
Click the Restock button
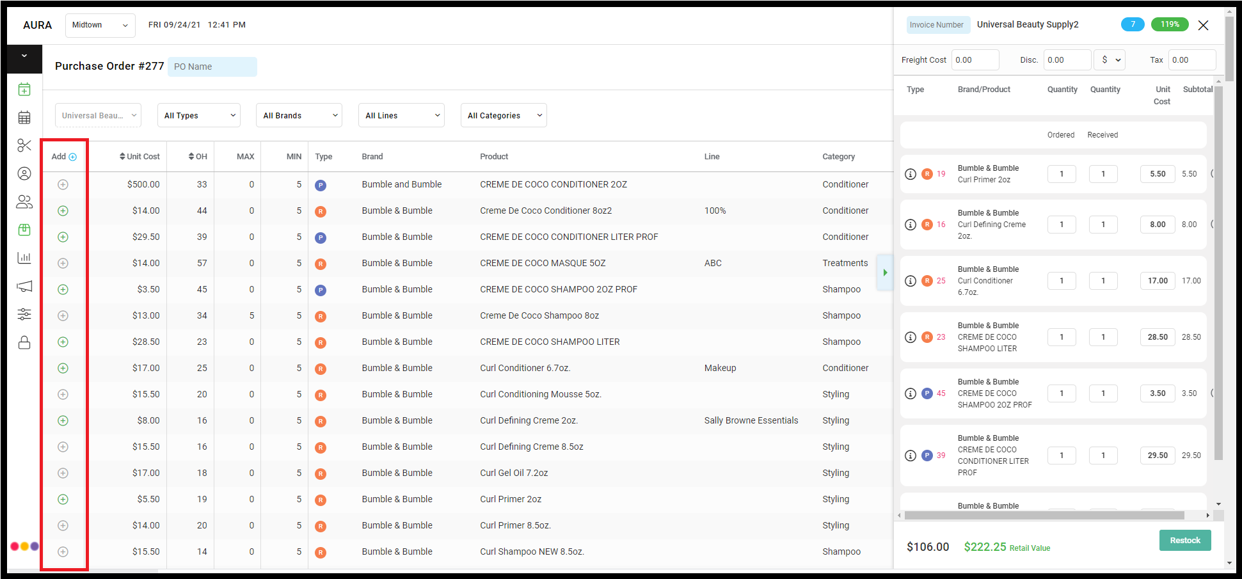coord(1185,540)
